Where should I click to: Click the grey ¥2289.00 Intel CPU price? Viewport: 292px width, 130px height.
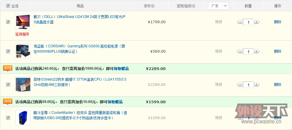pyautogui.click(x=157, y=85)
